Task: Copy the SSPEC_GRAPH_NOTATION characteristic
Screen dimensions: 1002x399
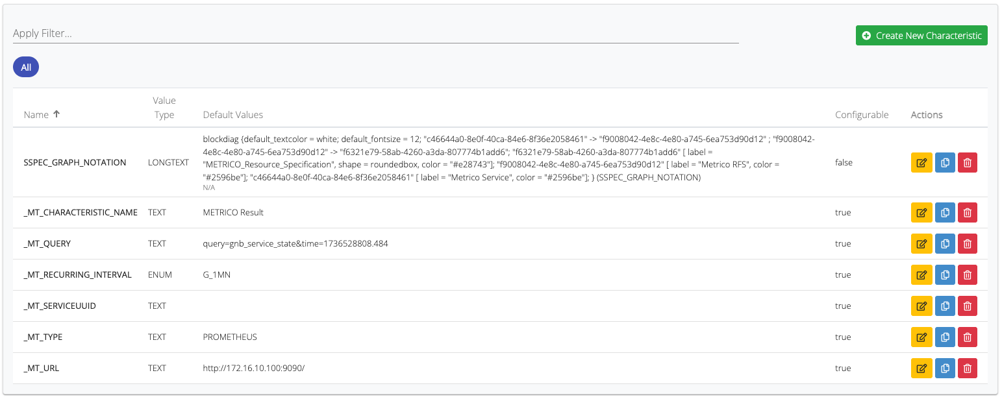Action: pos(945,163)
